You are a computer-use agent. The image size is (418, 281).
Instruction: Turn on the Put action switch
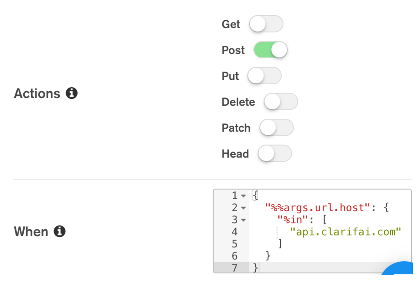(x=264, y=76)
